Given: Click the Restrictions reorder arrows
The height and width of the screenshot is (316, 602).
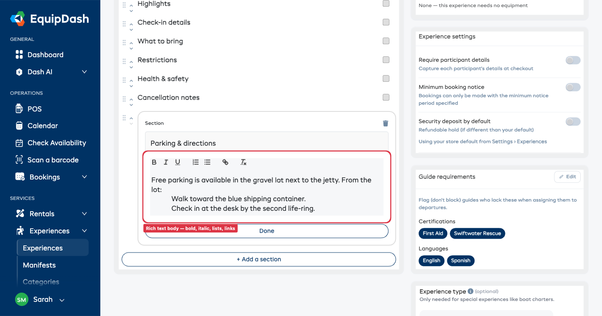Looking at the screenshot, I should (131, 64).
